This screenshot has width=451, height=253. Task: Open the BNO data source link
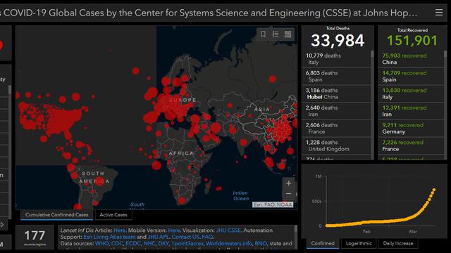260,244
